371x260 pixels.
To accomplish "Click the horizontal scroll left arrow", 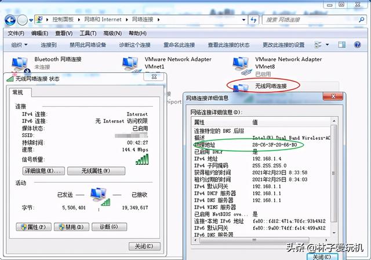I will [x=195, y=240].
